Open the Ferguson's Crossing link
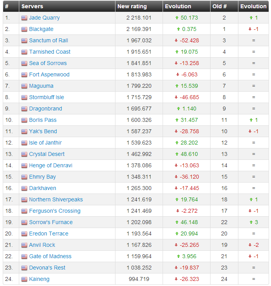This screenshot has height=286, width=271. [55, 211]
